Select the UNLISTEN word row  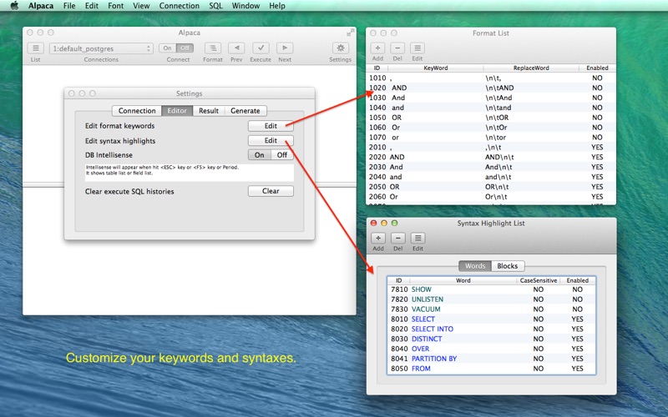pos(491,299)
